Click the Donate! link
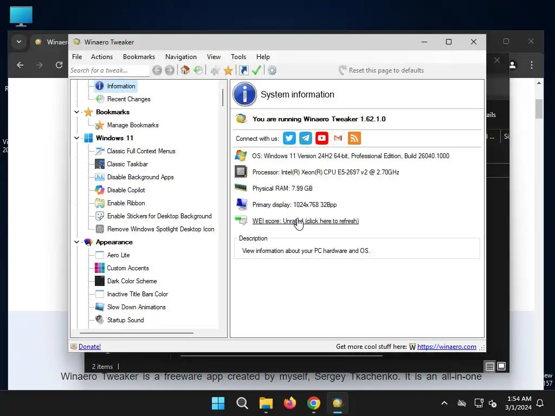Screen dimensions: 555x416 [89, 347]
